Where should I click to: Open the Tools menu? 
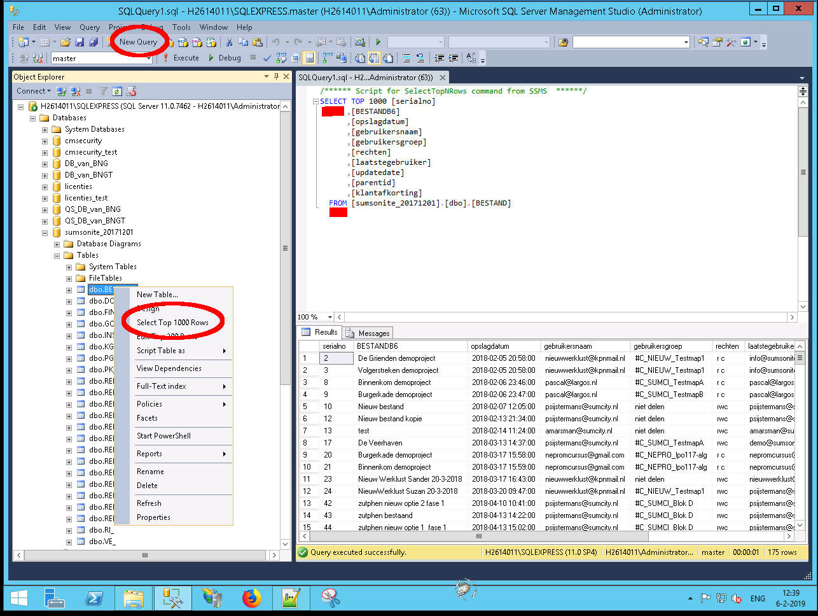pos(181,27)
